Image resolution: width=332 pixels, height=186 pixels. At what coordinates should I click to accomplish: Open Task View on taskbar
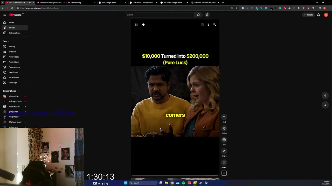point(161,183)
